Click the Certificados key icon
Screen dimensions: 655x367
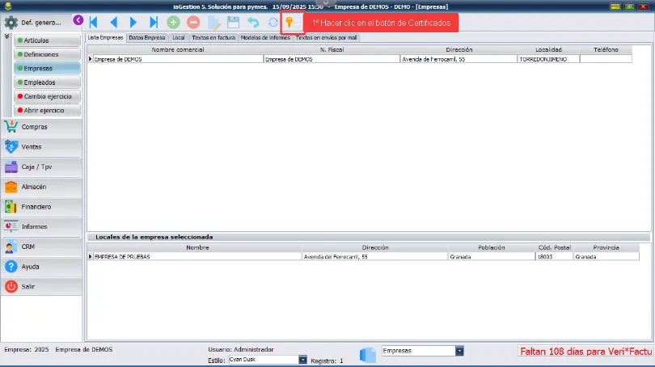coord(289,23)
